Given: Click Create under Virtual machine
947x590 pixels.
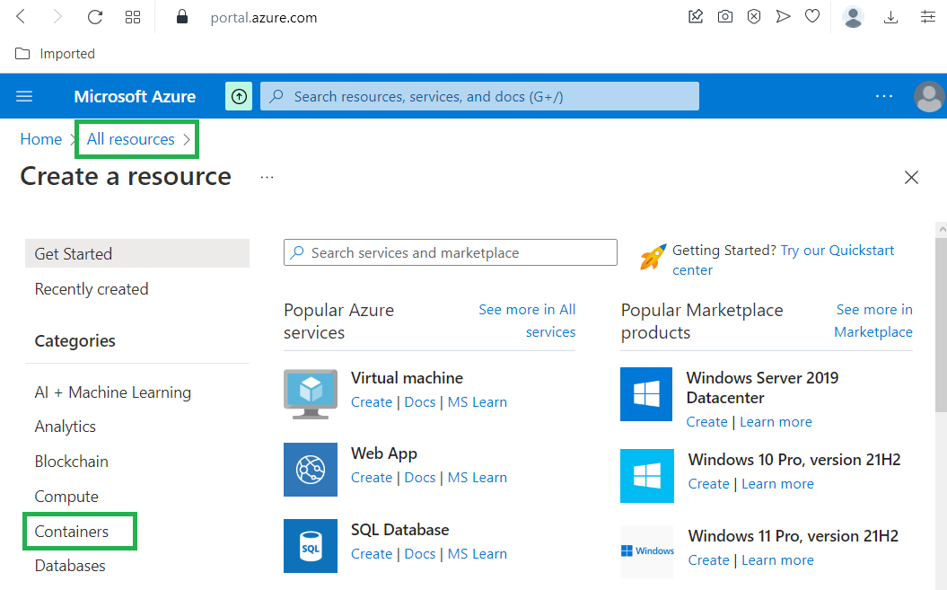Looking at the screenshot, I should (372, 402).
